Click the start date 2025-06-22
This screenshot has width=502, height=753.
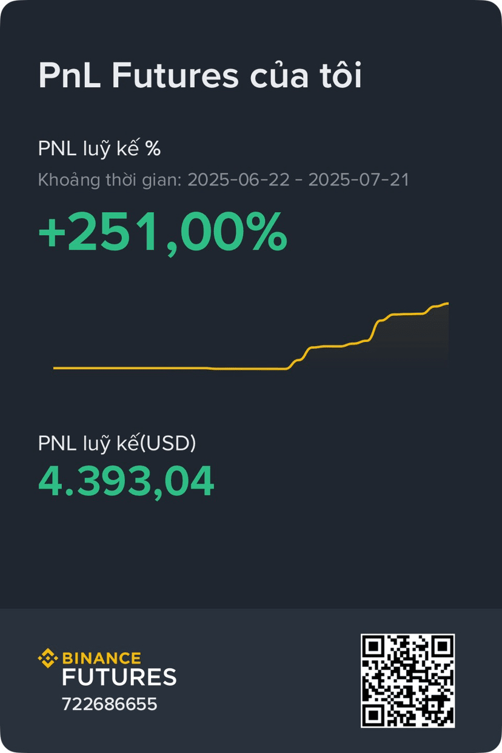(x=241, y=180)
